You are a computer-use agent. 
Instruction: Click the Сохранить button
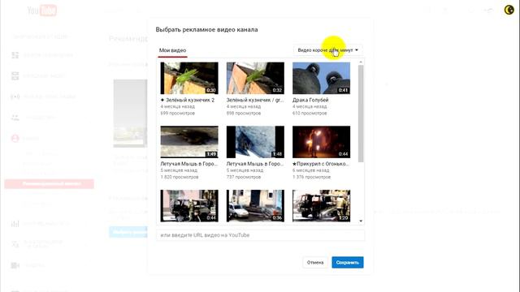click(348, 262)
